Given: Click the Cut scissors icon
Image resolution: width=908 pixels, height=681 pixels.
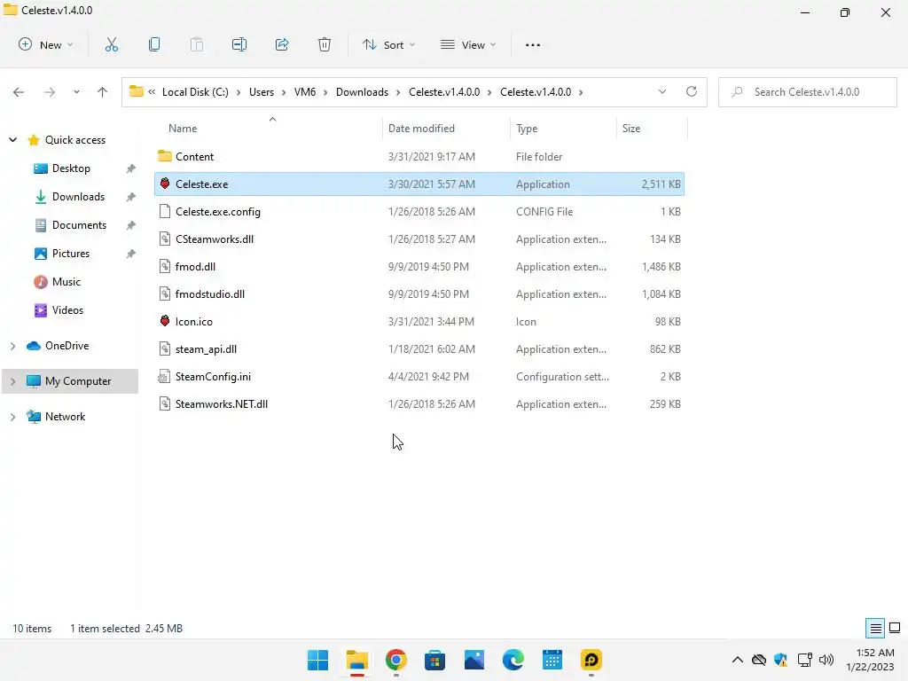Looking at the screenshot, I should (111, 44).
